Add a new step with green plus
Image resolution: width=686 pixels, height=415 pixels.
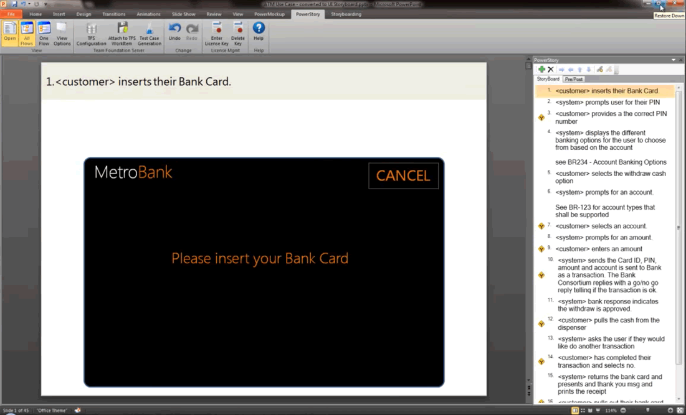coord(541,70)
